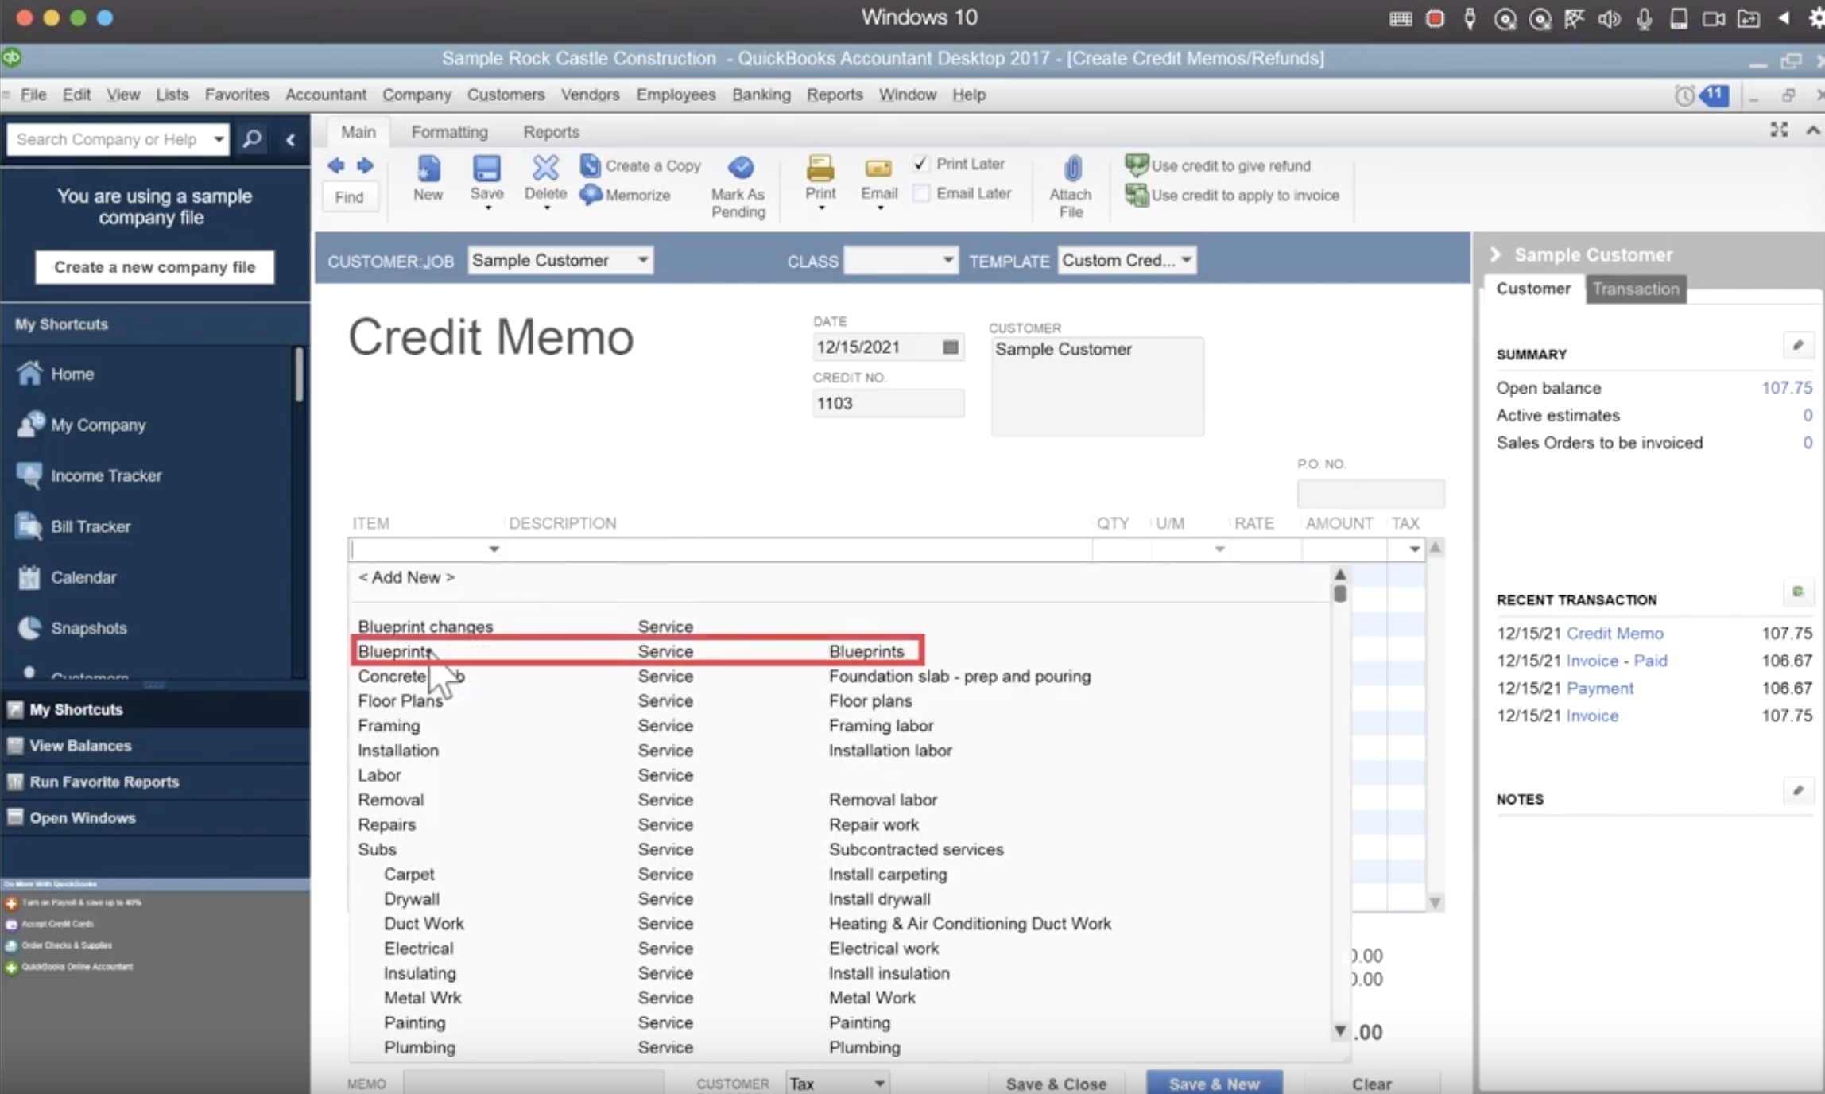This screenshot has height=1094, width=1825.
Task: Open Accountant menu
Action: coord(326,95)
